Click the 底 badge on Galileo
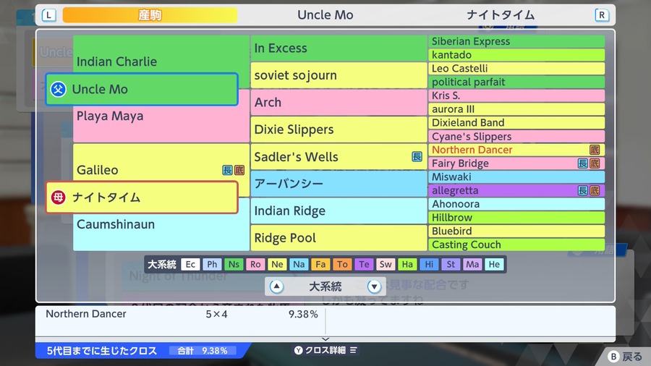Screen dimensions: 651x366 (x=239, y=170)
